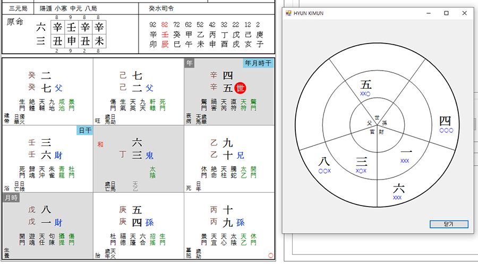
Task: Minimize the HYUN KIMUN window
Action: point(429,13)
